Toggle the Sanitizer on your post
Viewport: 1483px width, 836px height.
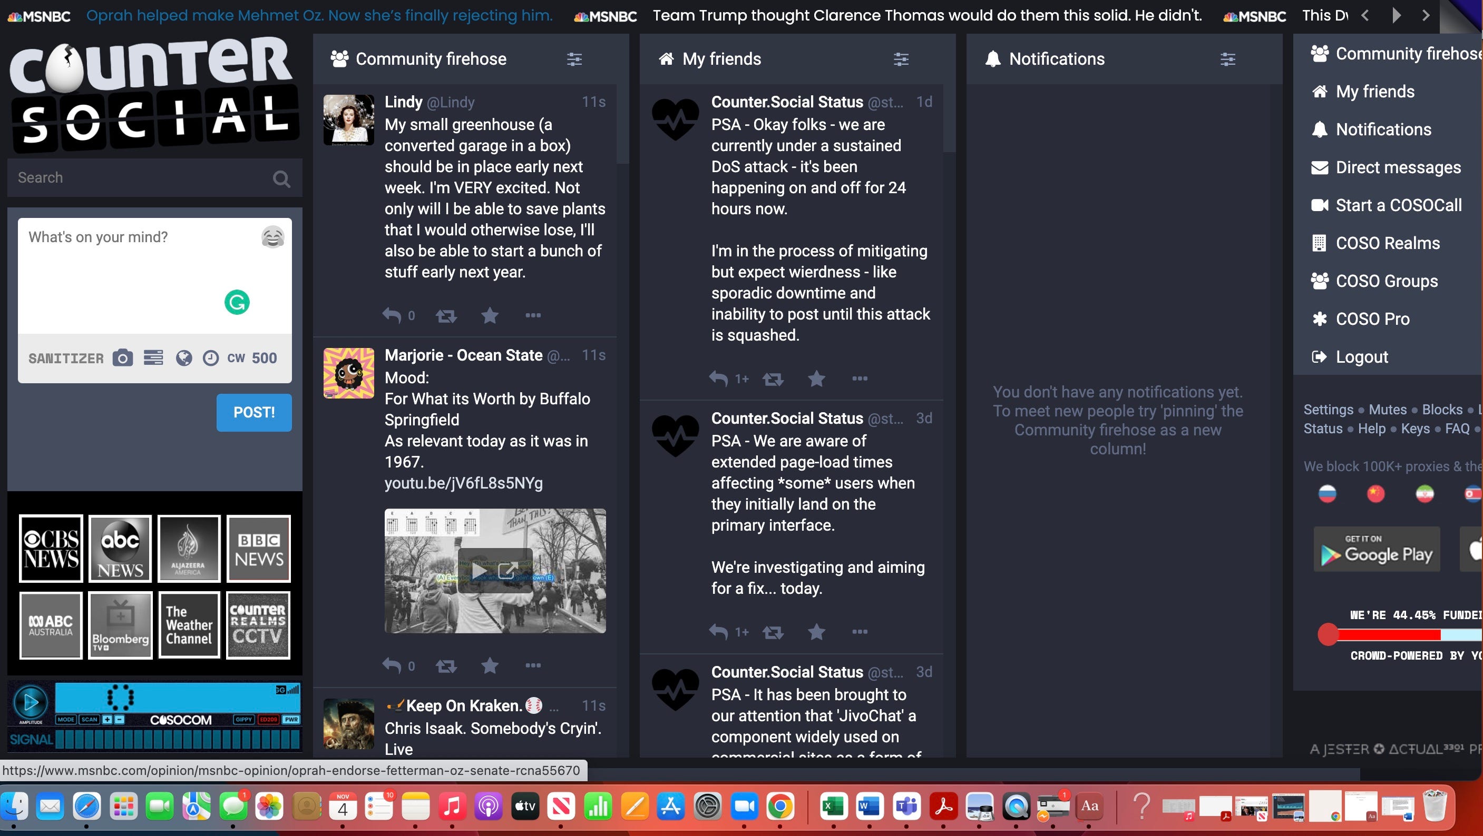[66, 357]
